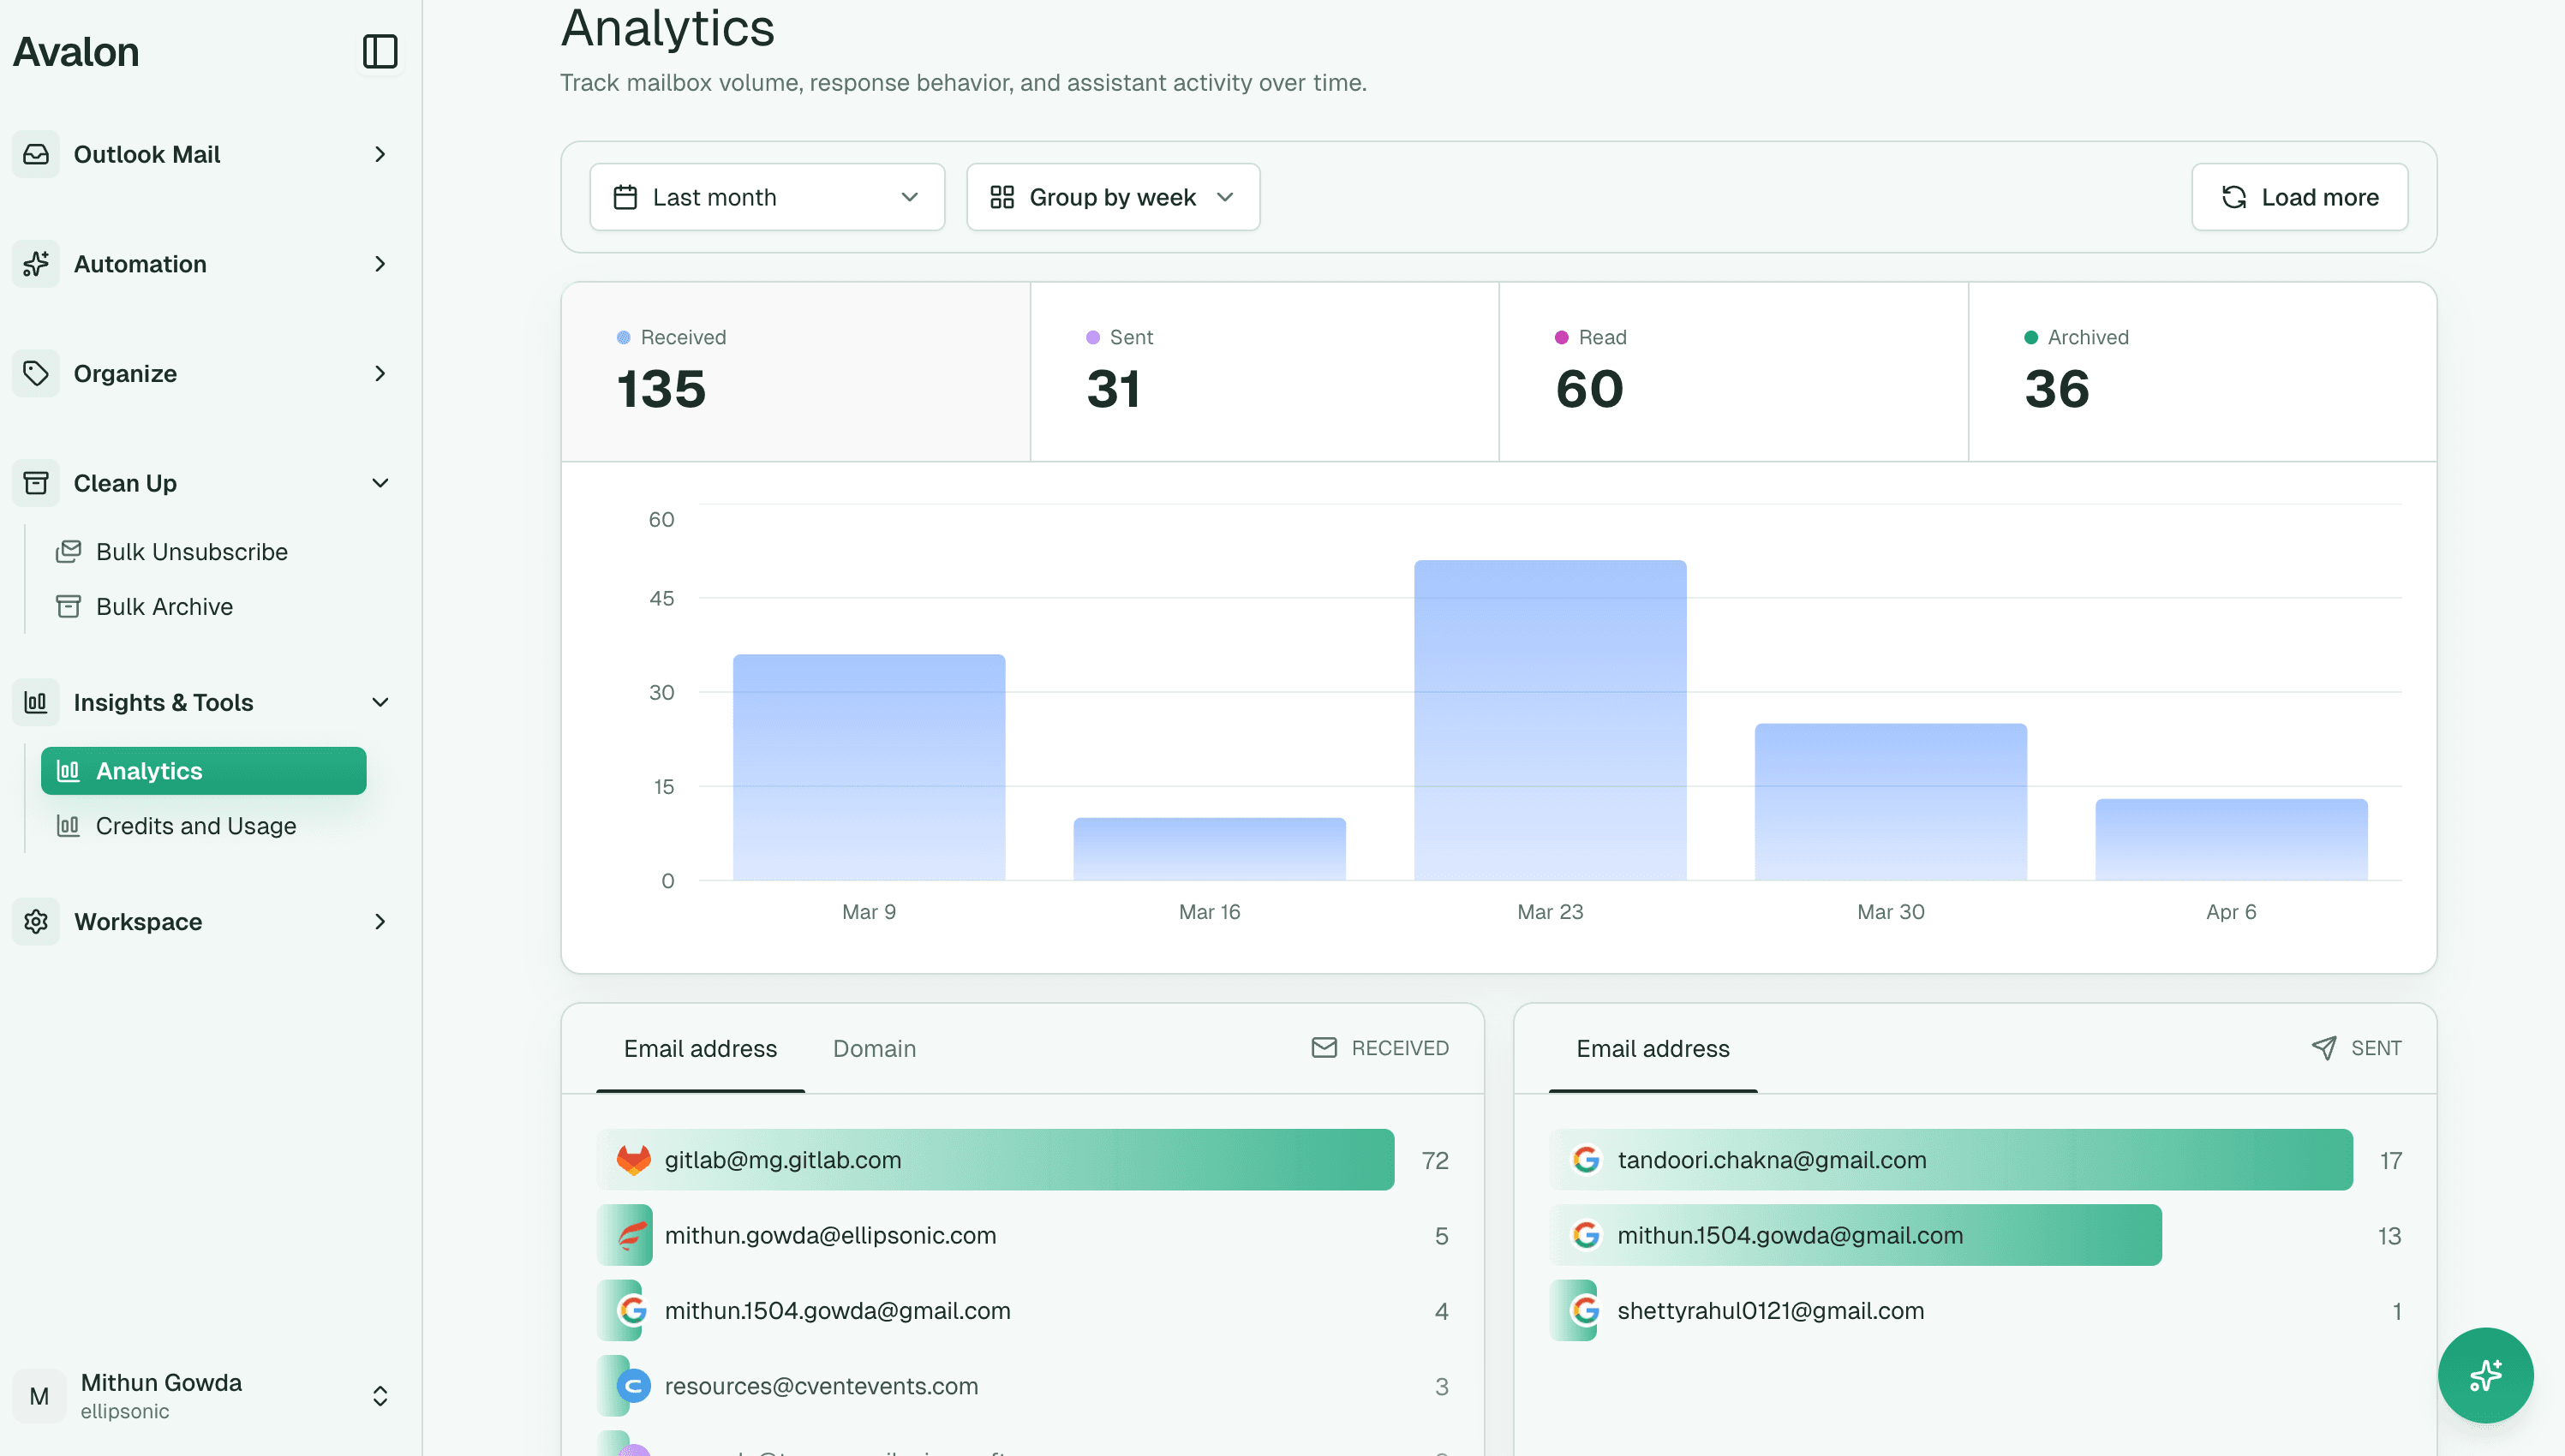This screenshot has height=1456, width=2565.
Task: Toggle the Received metric card
Action: tap(795, 372)
